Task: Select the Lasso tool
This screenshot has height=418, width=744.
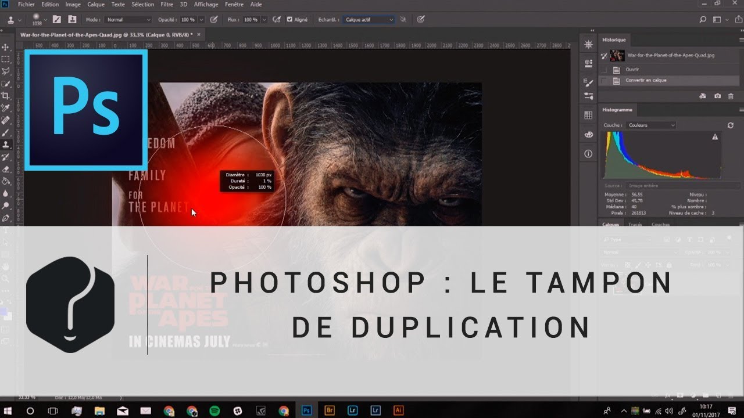Action: click(6, 71)
